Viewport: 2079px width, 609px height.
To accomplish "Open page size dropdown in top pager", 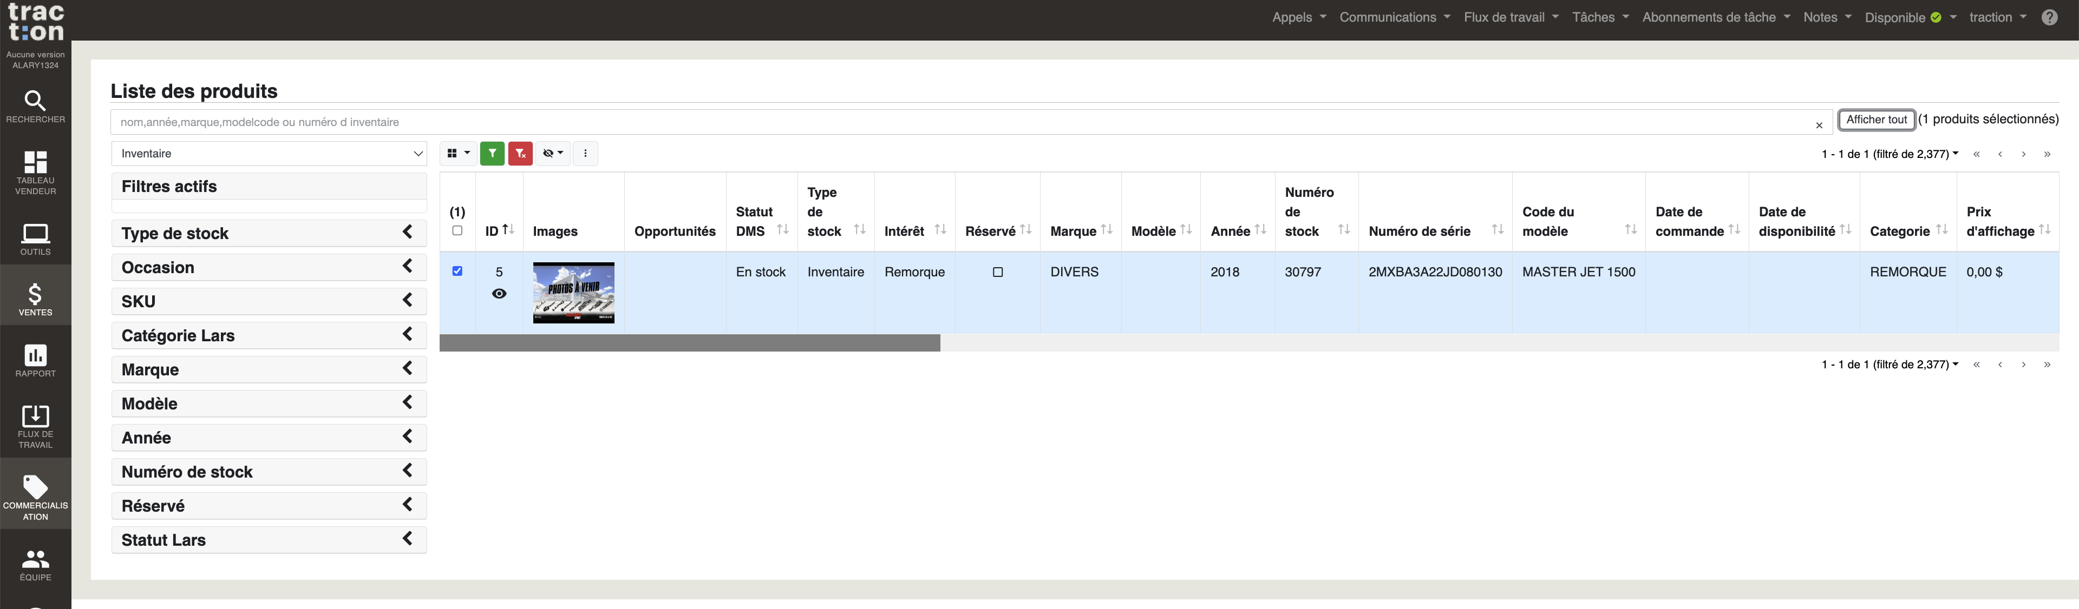I will (1890, 154).
